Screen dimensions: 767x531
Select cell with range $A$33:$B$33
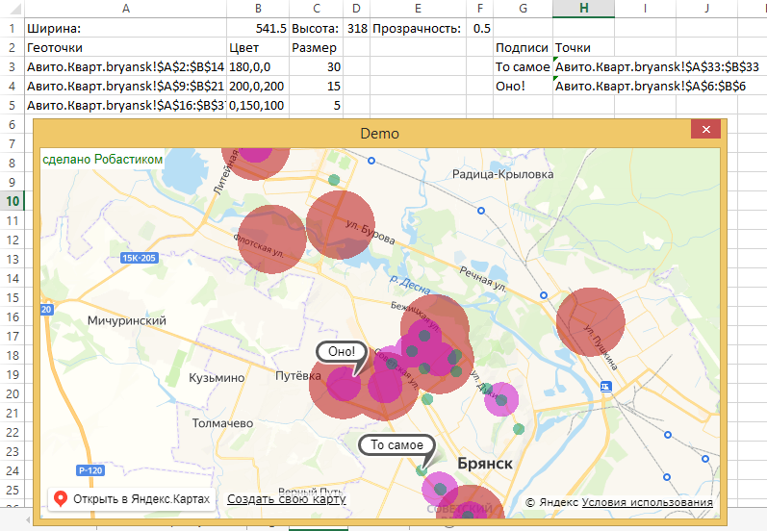657,66
